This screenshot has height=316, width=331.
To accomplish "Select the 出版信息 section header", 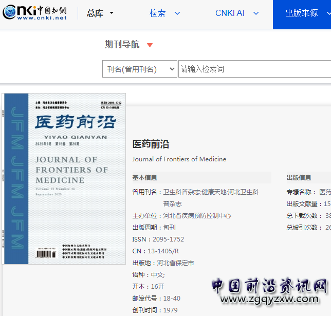I will point(299,178).
